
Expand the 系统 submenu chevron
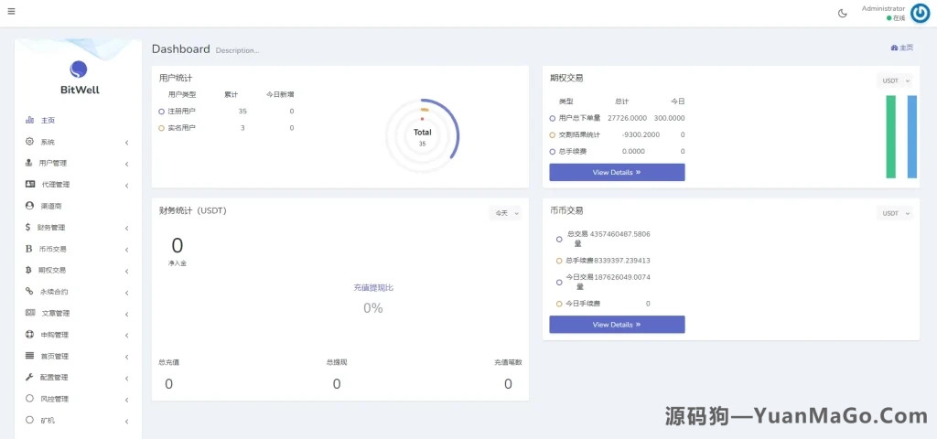[x=126, y=143]
